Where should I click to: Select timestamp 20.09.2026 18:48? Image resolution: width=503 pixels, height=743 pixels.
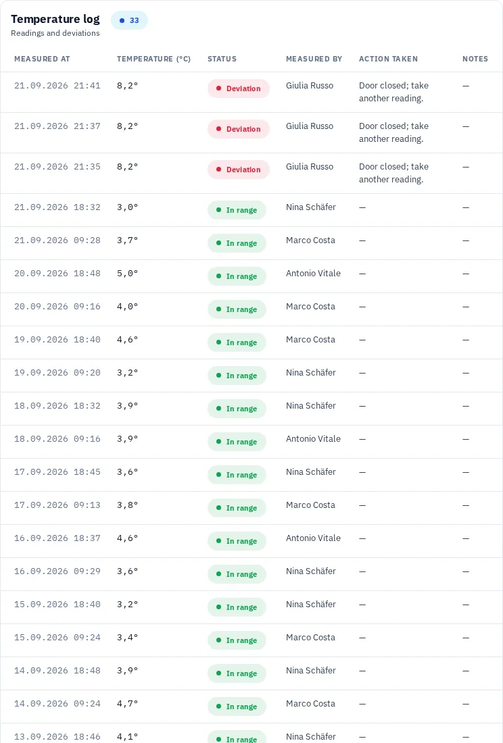coord(57,274)
